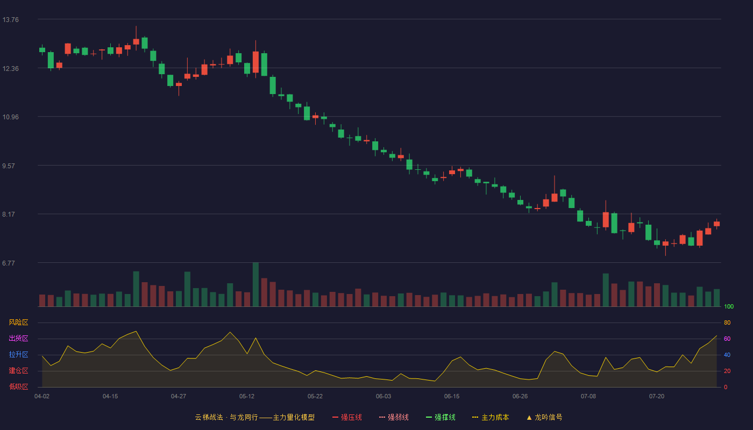Click the 10.96 price axis label
The image size is (753, 430).
[x=10, y=117]
